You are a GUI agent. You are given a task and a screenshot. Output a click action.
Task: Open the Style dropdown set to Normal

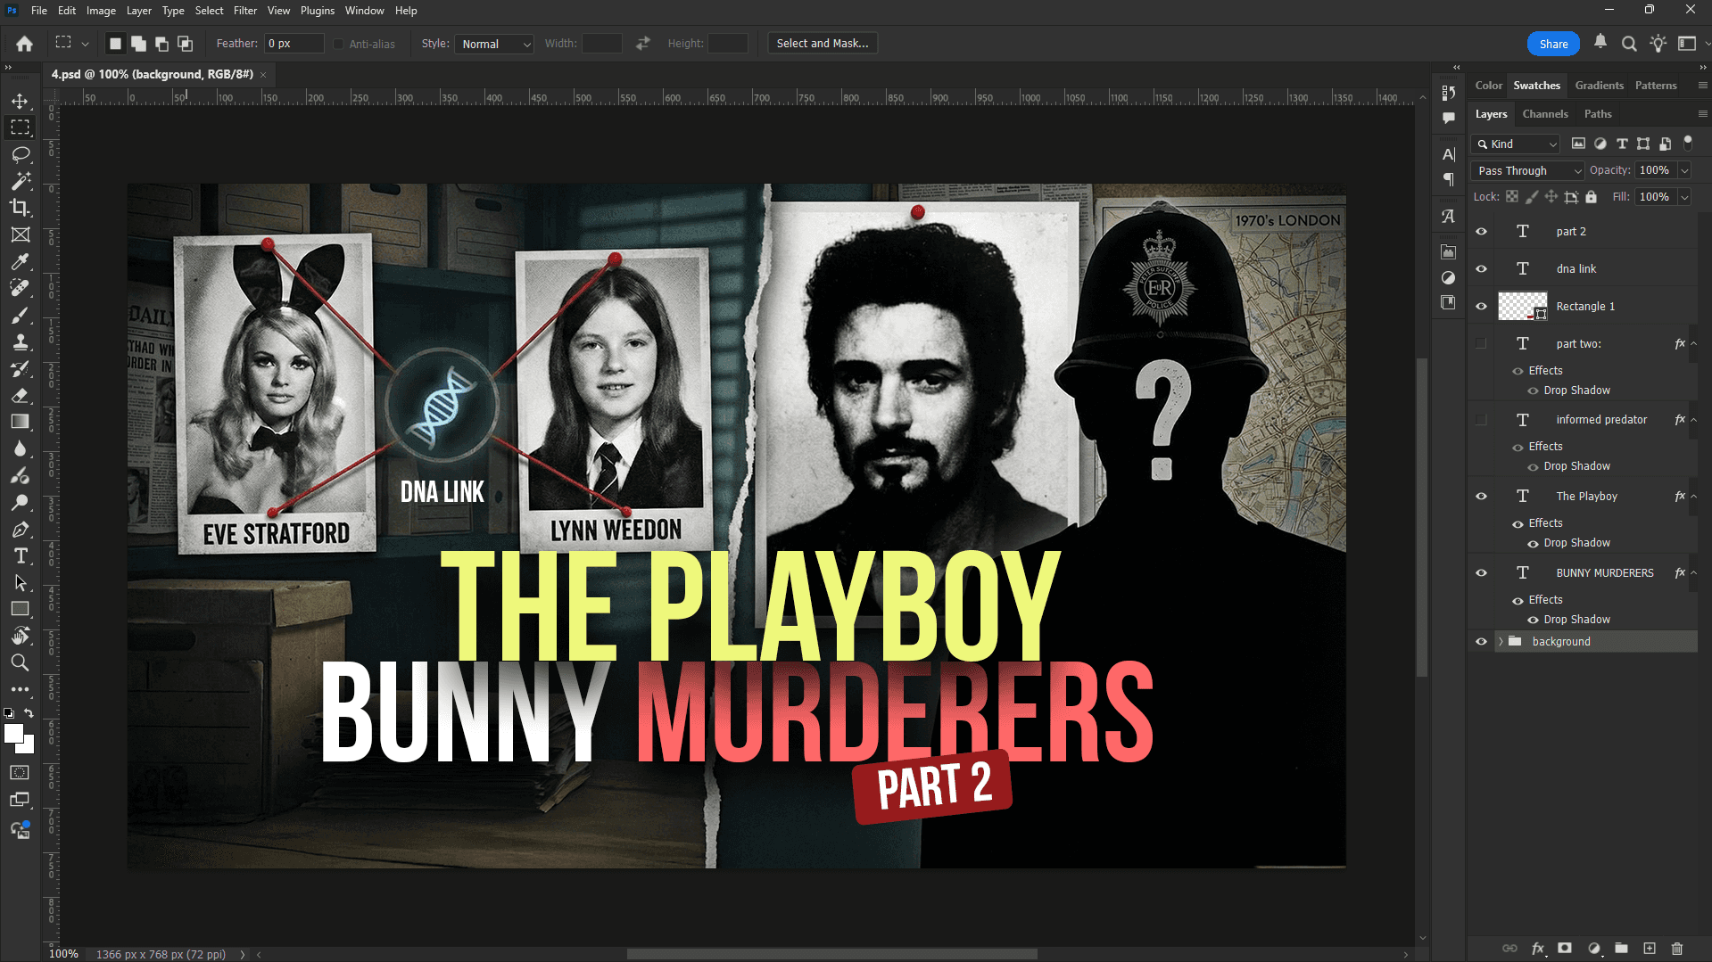(x=494, y=44)
